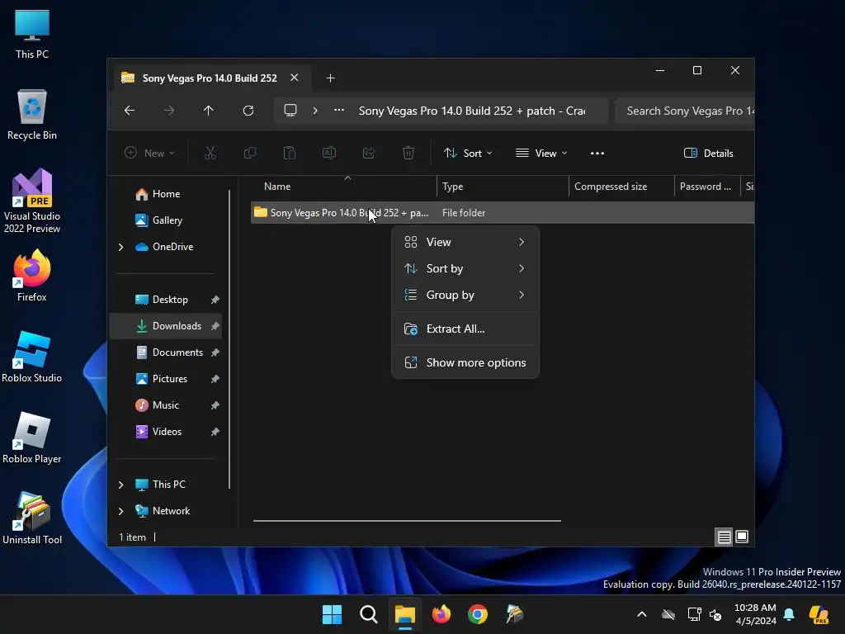Close the Sony Vegas Pro tab
This screenshot has height=634, width=845.
(295, 78)
